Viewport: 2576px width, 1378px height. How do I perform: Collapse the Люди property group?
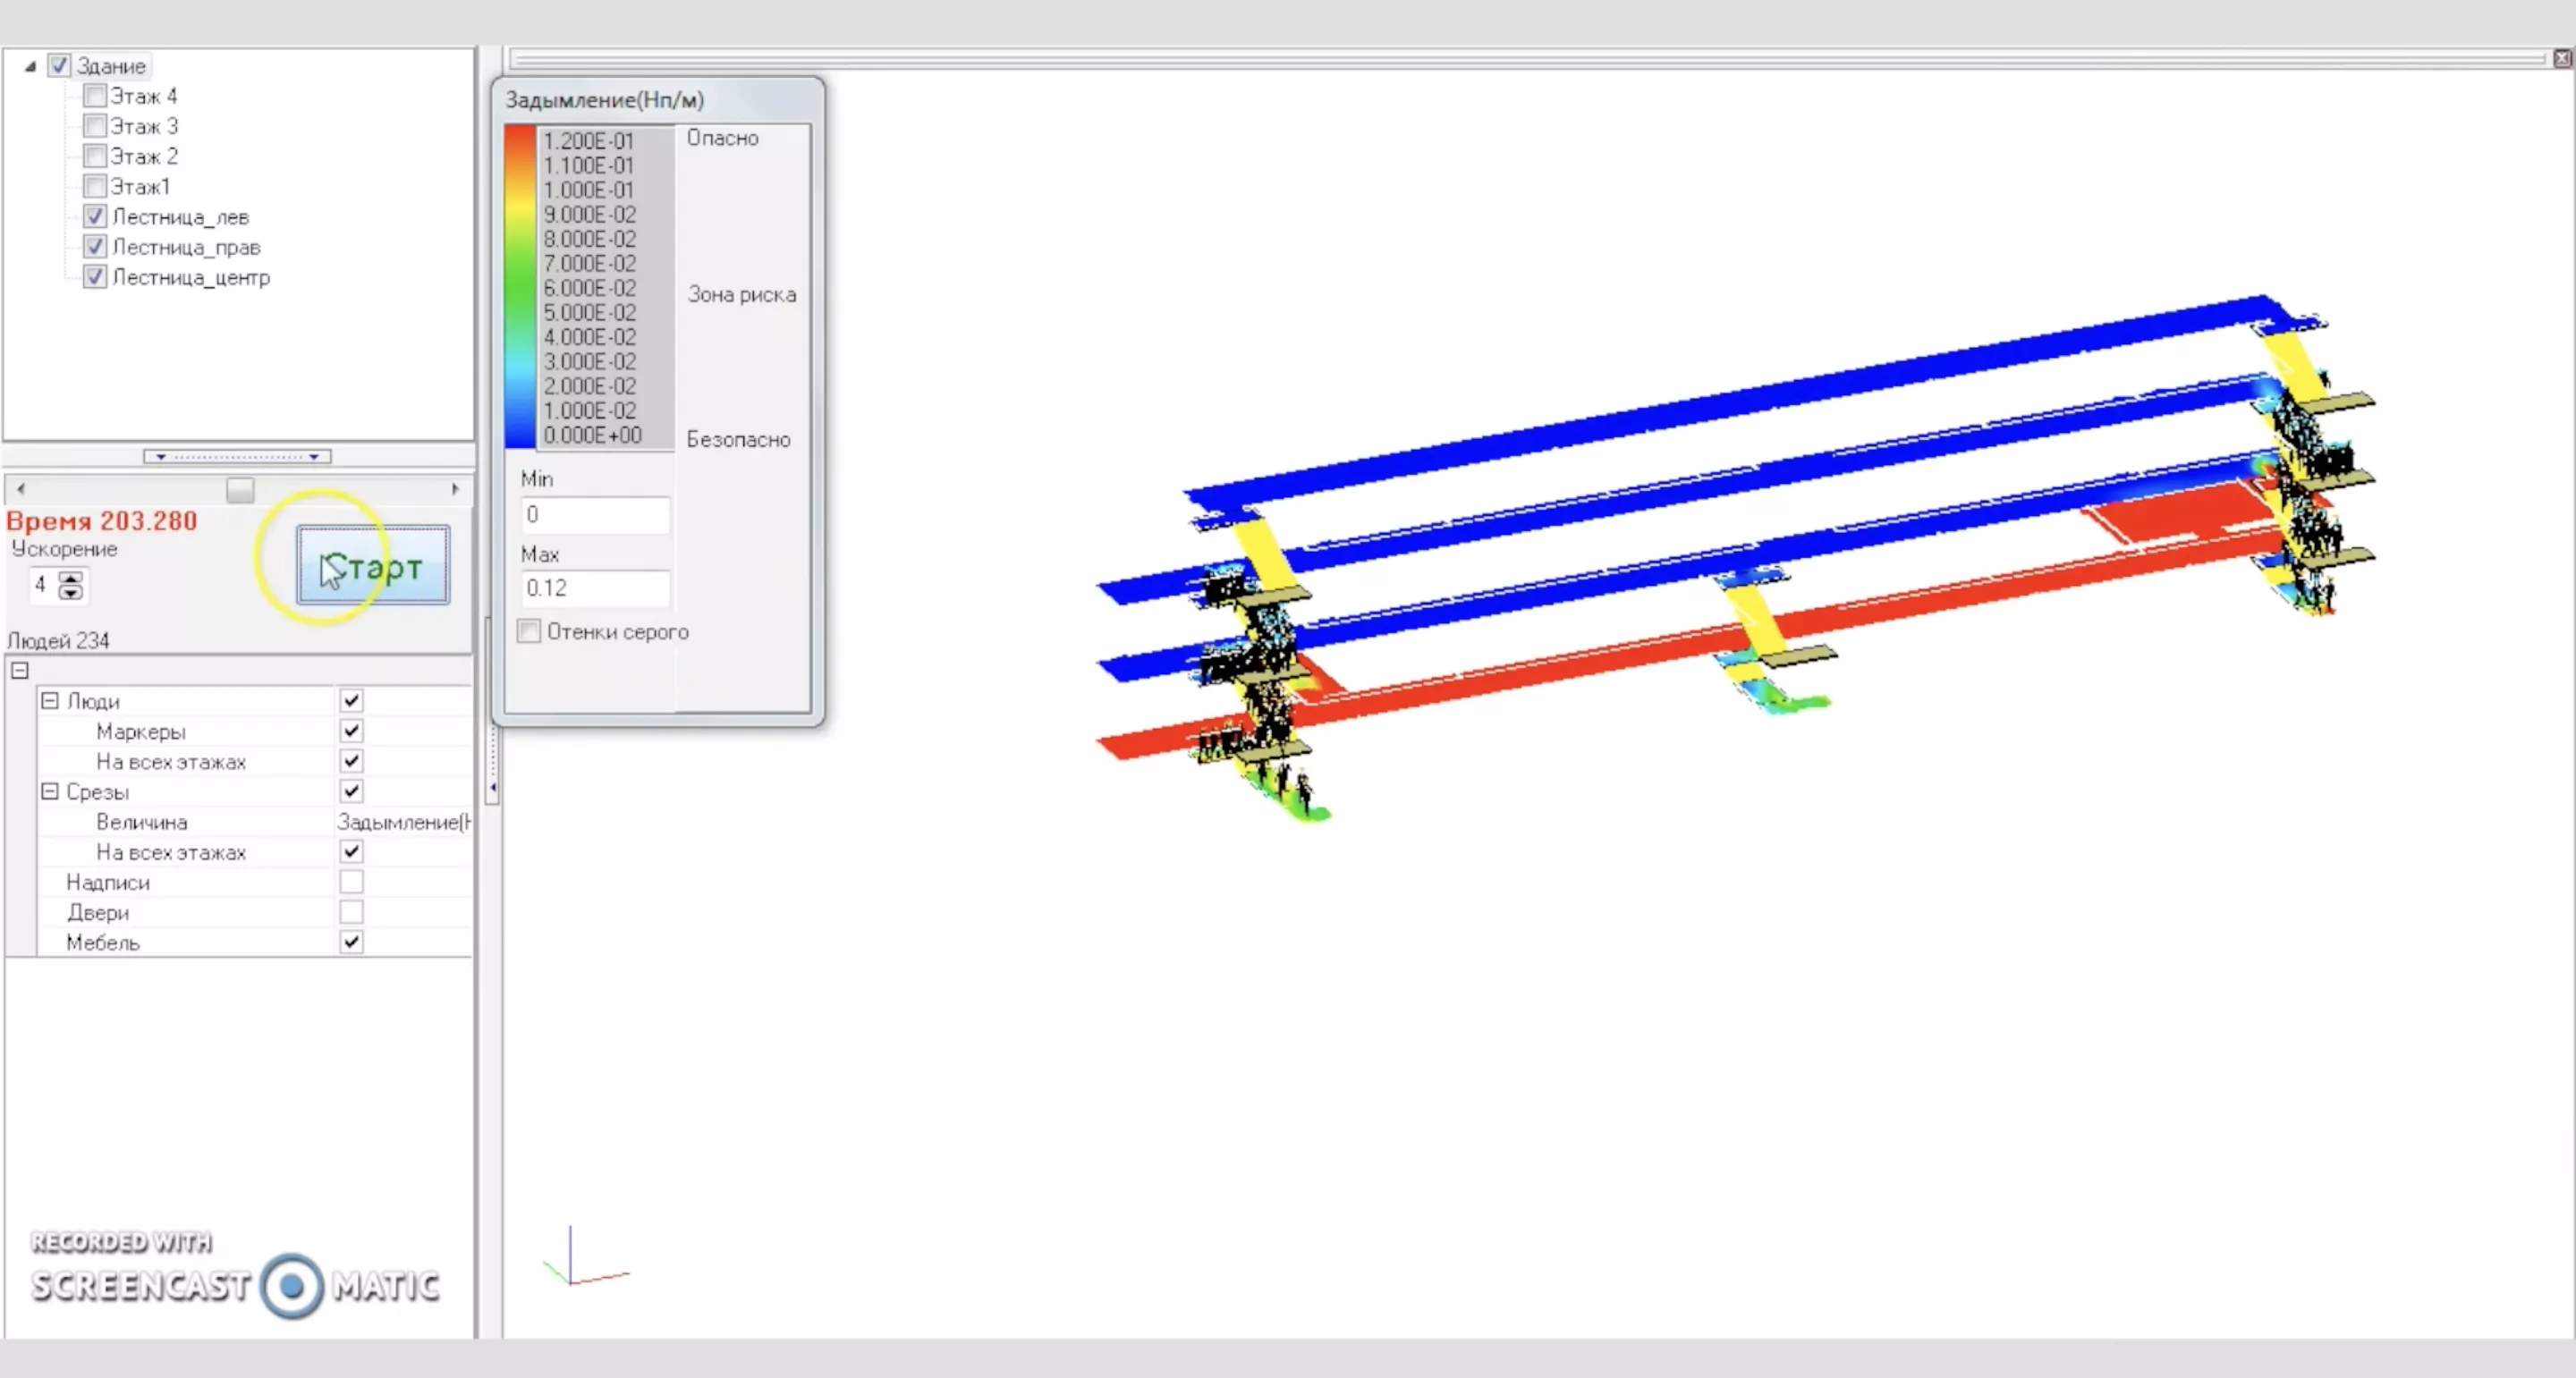click(x=49, y=701)
